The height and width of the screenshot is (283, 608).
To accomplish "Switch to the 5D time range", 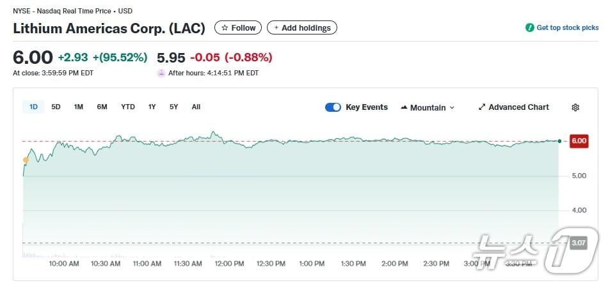I will pos(56,107).
